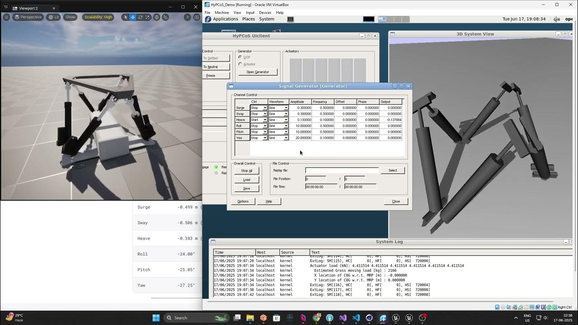Select the Actuator radio button
Screen dimensions: 578x325
[240, 64]
